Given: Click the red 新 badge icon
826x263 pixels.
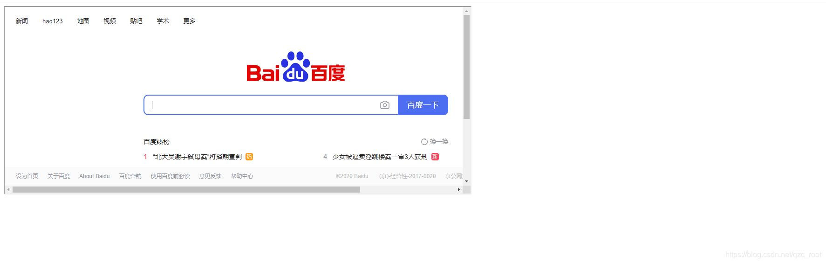Looking at the screenshot, I should 435,157.
